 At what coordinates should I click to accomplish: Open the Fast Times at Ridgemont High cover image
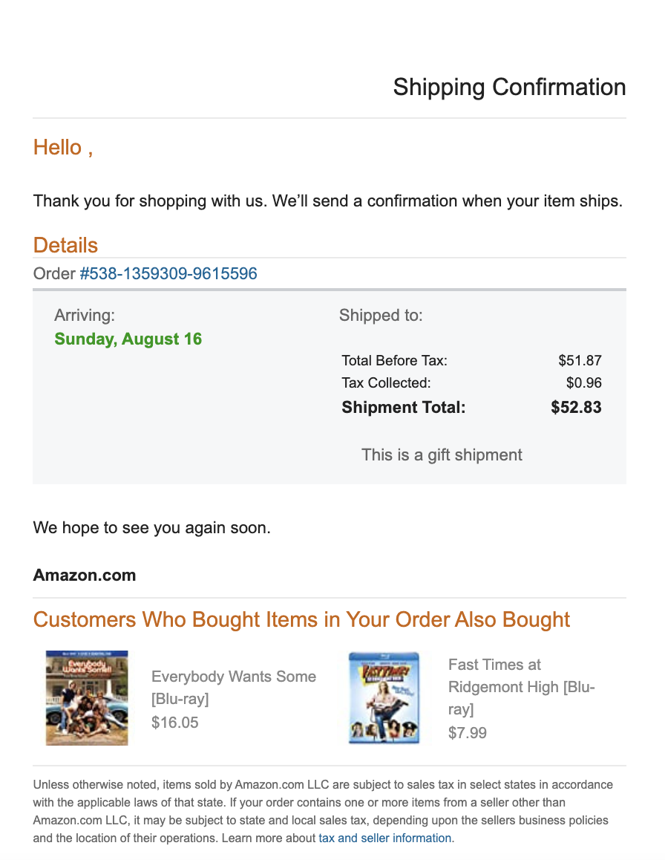[x=384, y=698]
